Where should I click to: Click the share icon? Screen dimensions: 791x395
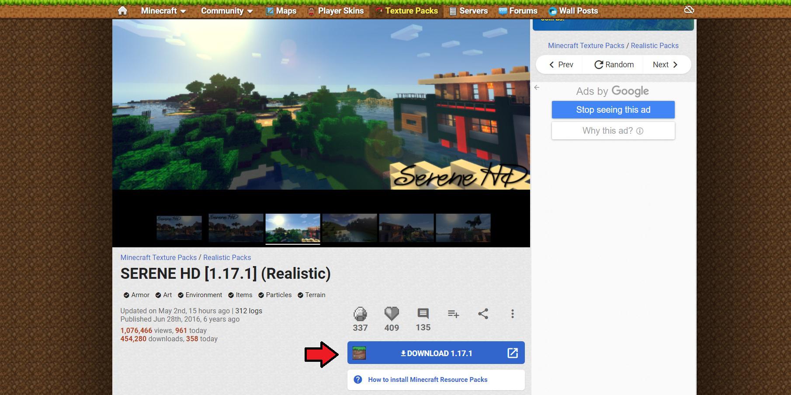(483, 314)
